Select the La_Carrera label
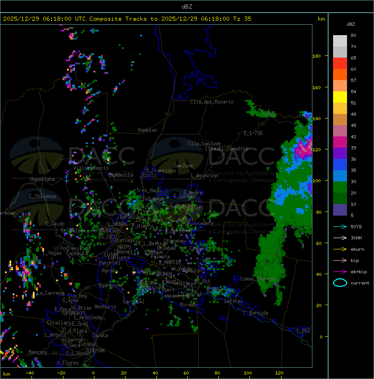Image resolution: width=374 pixels, height=379 pixels. [x=50, y=293]
